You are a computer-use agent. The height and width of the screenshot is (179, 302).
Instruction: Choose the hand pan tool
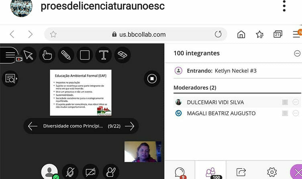[x=47, y=55]
